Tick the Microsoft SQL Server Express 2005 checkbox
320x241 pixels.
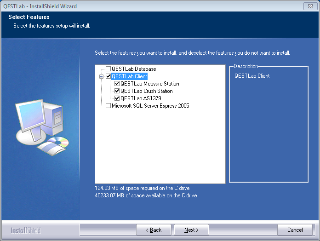pos(108,106)
